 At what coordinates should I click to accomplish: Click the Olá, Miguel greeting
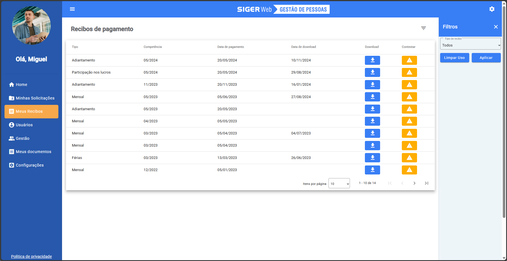(x=31, y=59)
